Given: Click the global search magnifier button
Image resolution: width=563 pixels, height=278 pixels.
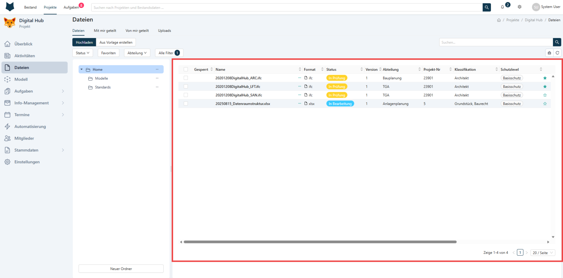Looking at the screenshot, I should point(487,7).
